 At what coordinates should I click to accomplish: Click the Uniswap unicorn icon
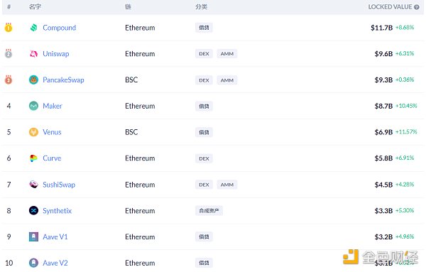[33, 54]
